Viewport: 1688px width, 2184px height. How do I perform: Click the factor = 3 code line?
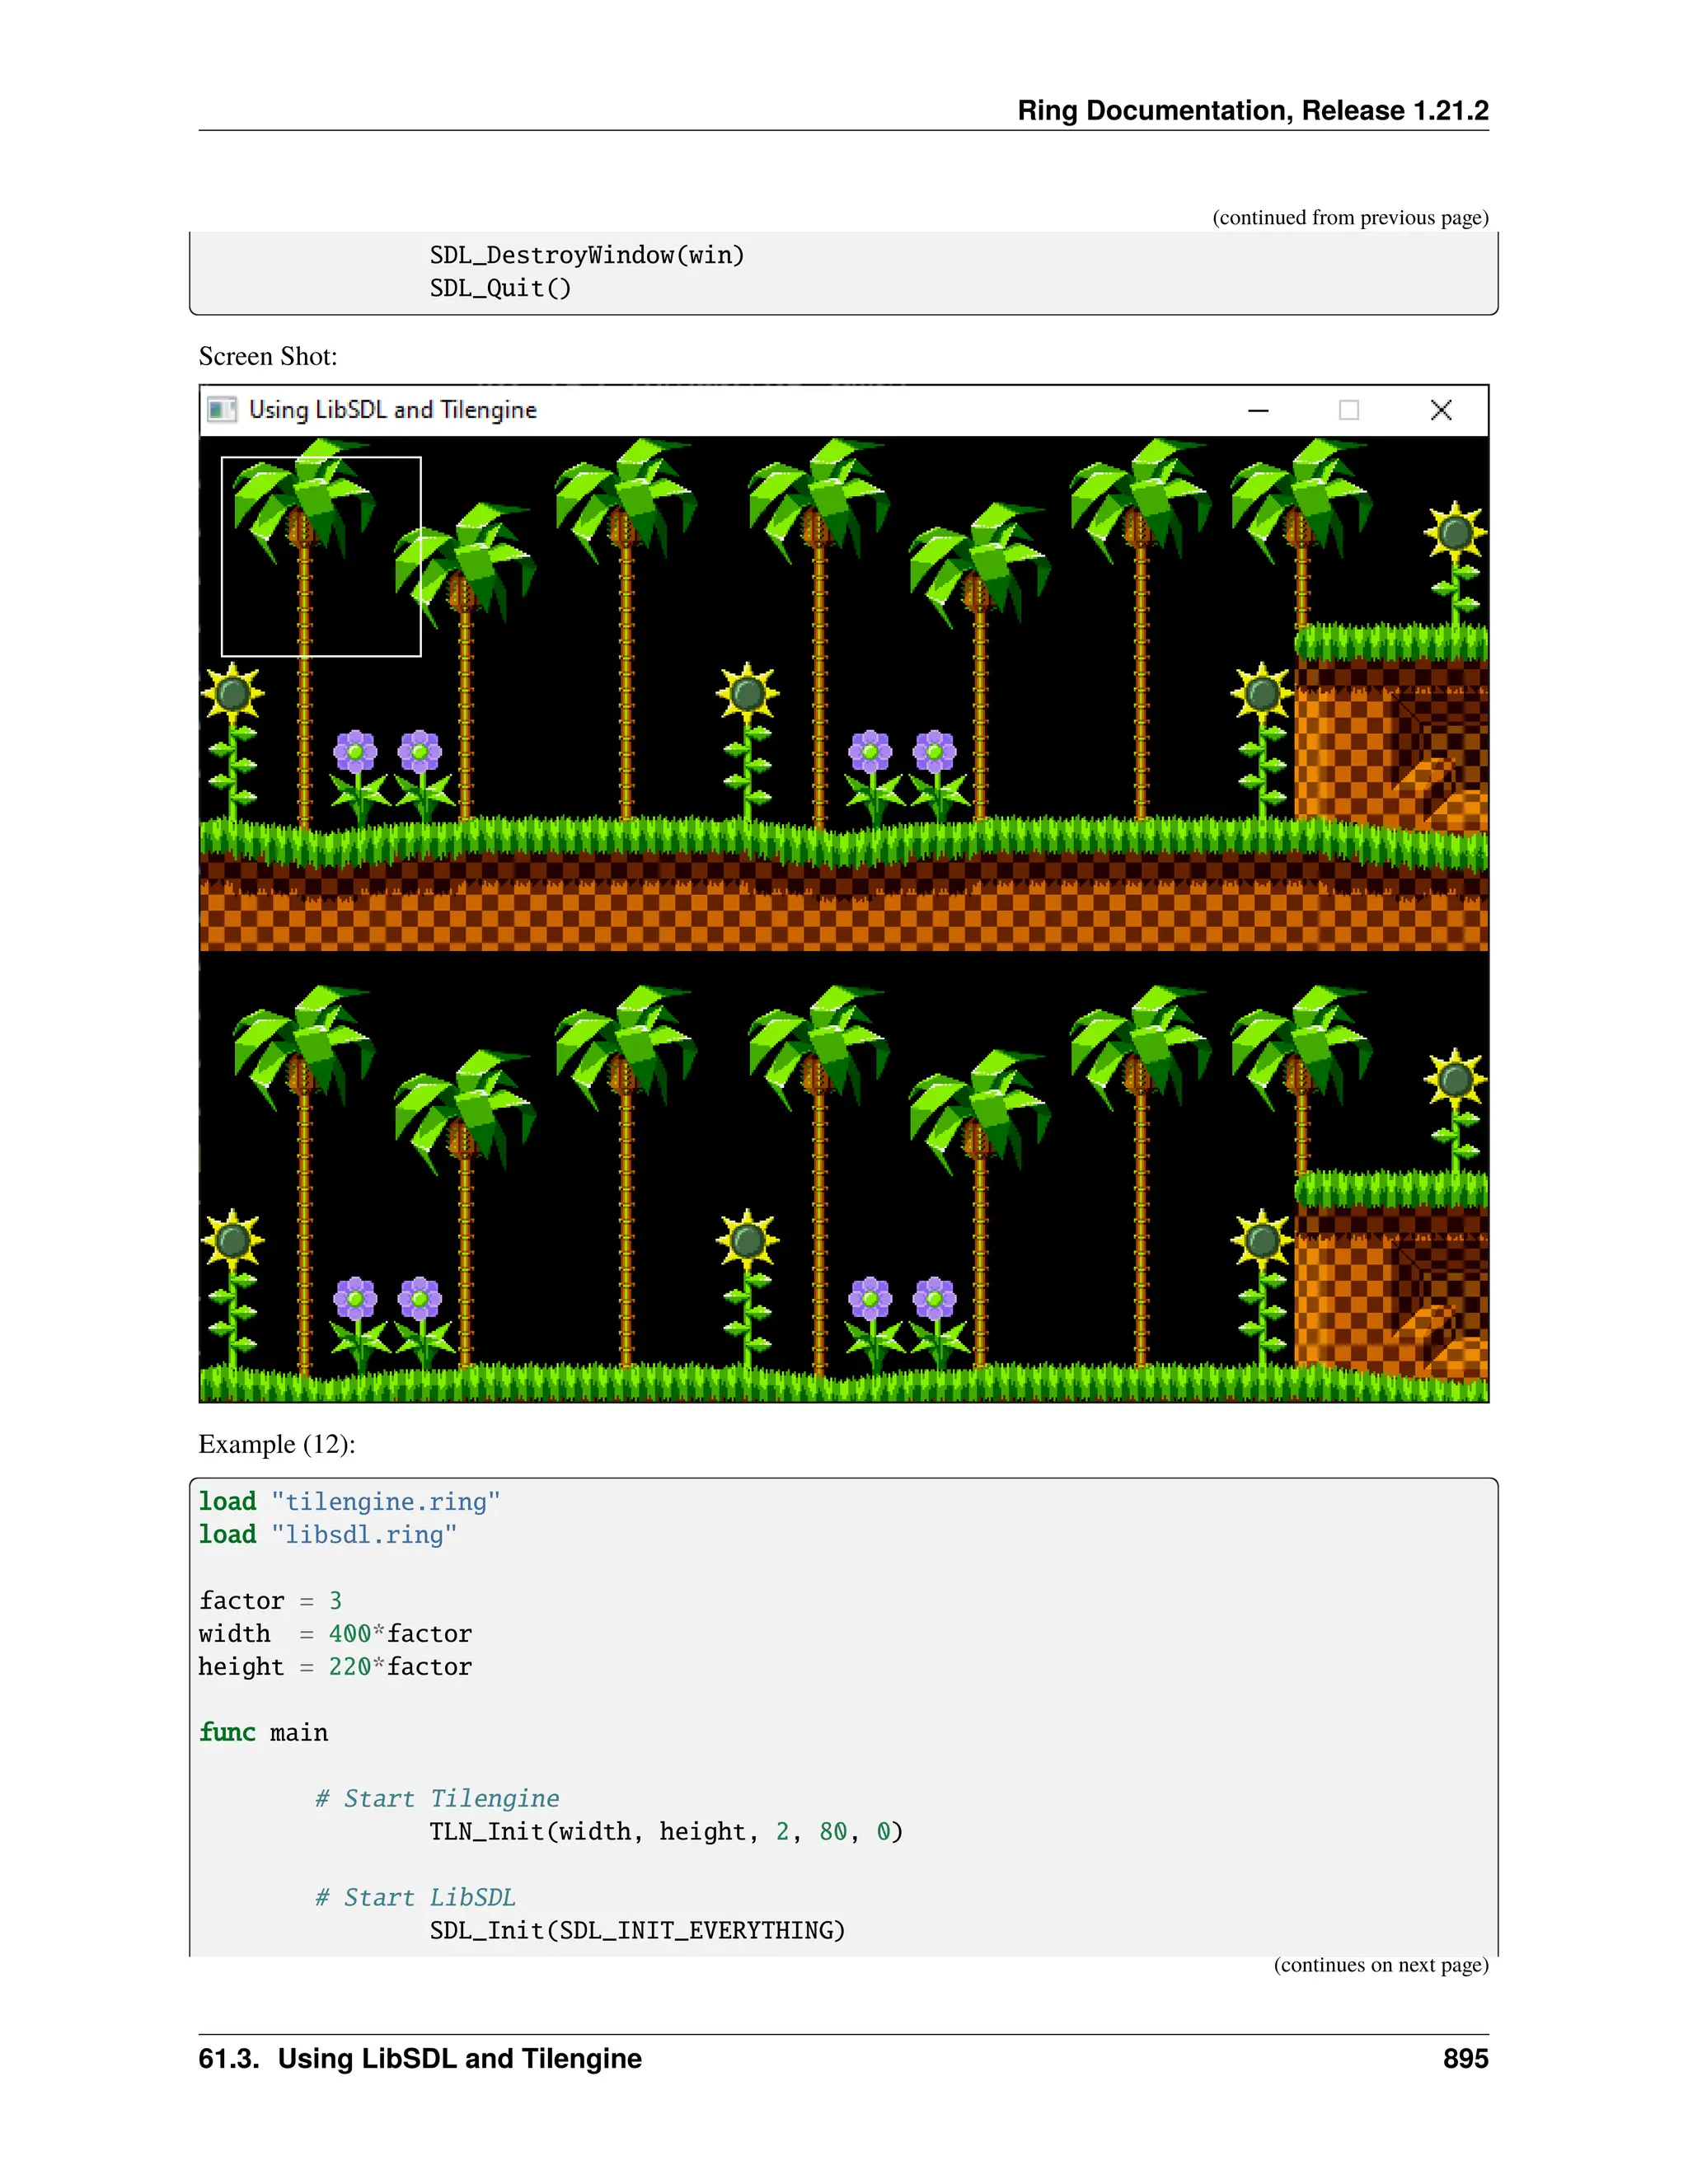tap(270, 1601)
